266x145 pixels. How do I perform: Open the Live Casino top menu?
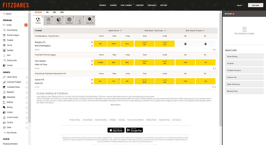pos(126,5)
